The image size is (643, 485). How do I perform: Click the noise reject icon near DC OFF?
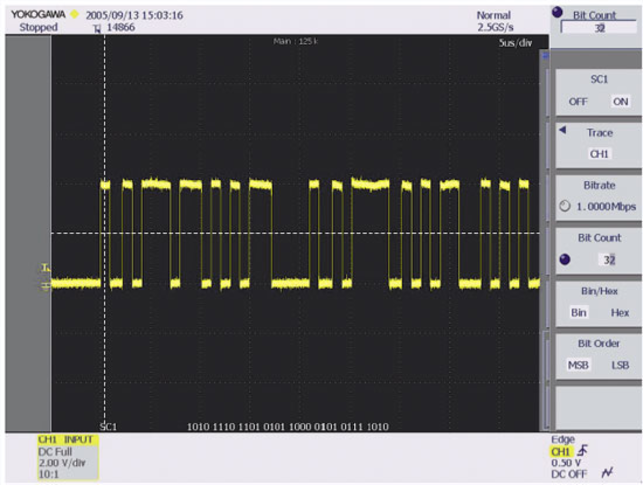607,473
